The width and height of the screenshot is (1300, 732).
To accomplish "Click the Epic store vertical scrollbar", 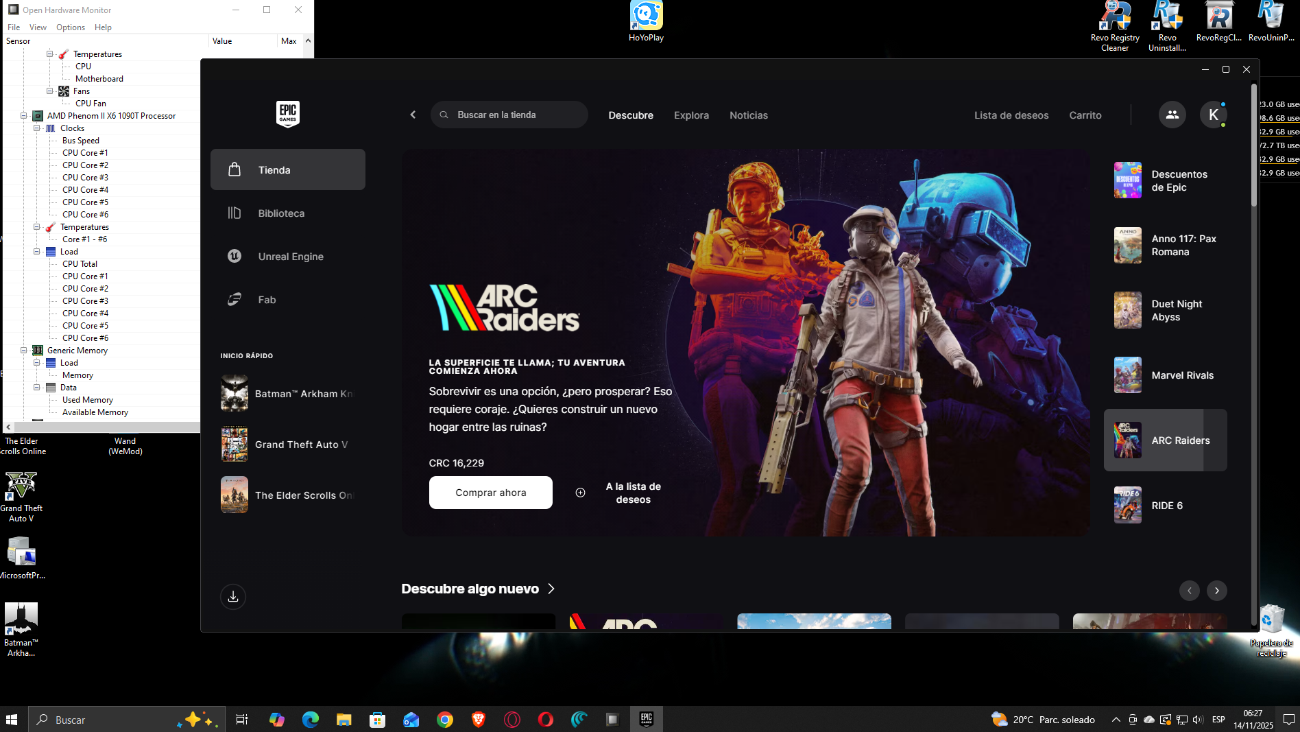I will click(1254, 146).
